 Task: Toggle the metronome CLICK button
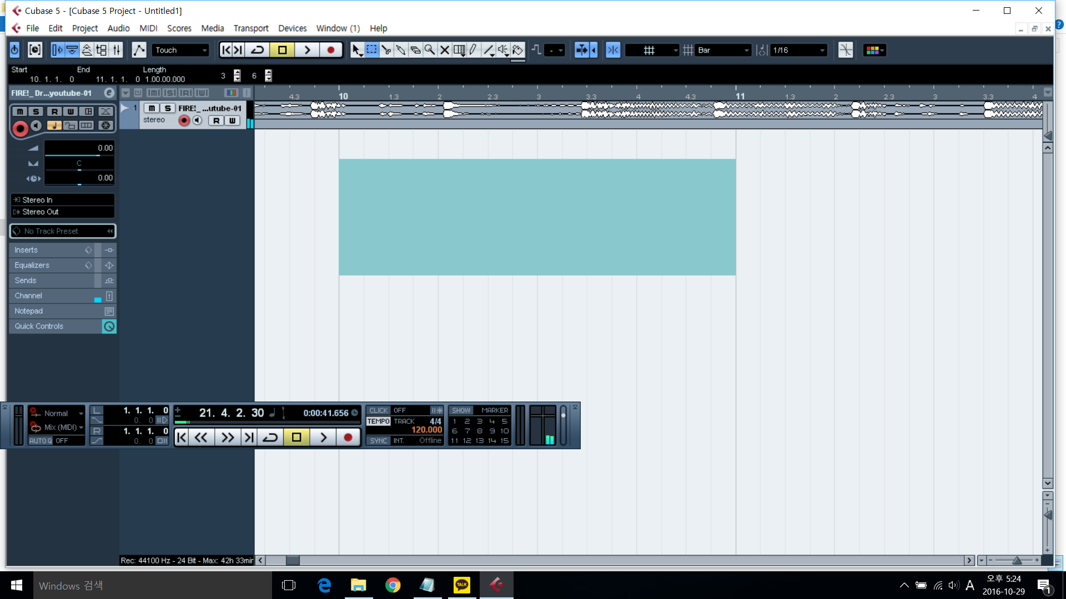point(378,410)
